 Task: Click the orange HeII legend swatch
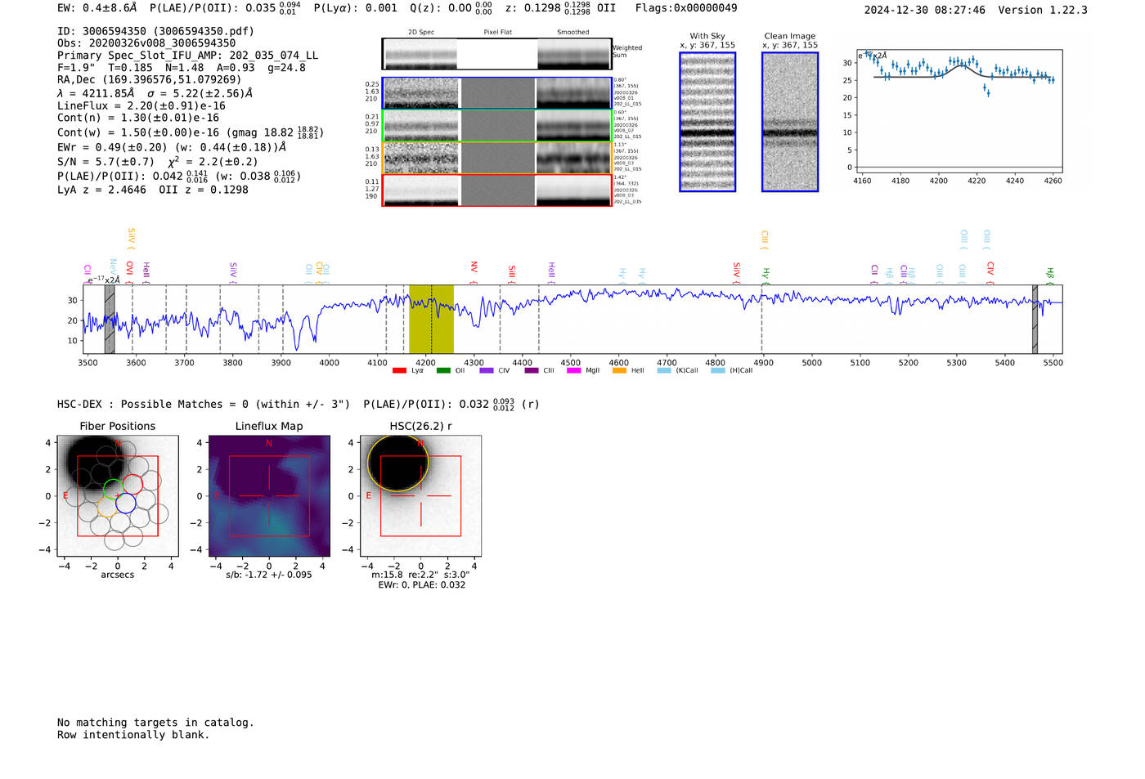[619, 371]
